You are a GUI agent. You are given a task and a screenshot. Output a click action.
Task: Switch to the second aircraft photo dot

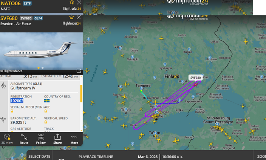43,68
